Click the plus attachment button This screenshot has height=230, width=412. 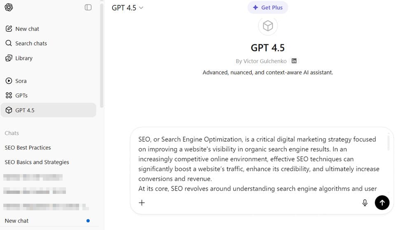142,202
